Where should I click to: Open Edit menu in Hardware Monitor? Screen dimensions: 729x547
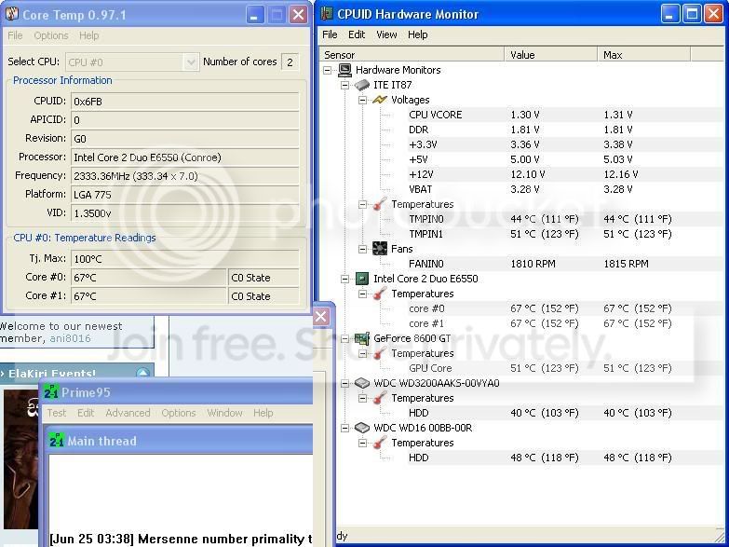coord(357,34)
